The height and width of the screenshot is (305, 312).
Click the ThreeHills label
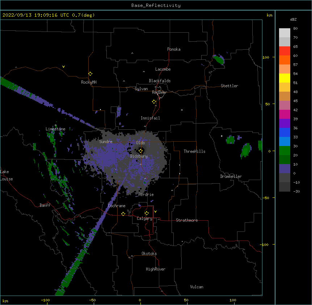click(194, 151)
